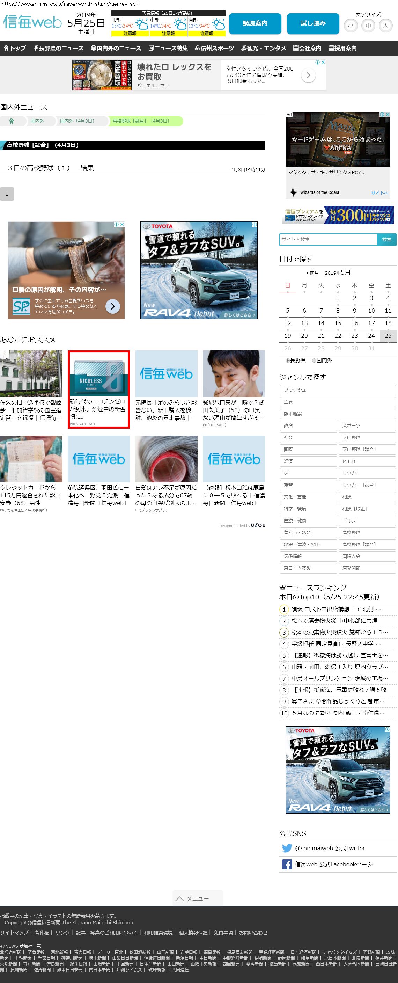Viewport: 398px width, 983px height.
Task: Open the home icon in the breadcrumb
Action: click(x=12, y=121)
